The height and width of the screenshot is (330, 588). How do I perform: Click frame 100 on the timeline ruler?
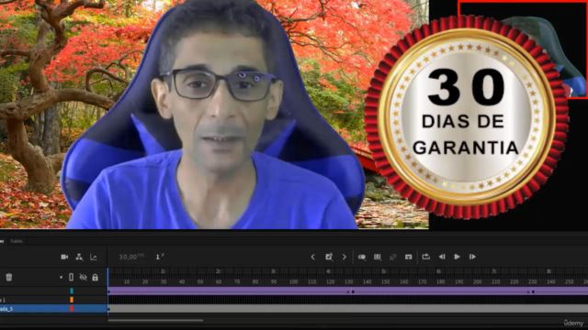coord(293,281)
